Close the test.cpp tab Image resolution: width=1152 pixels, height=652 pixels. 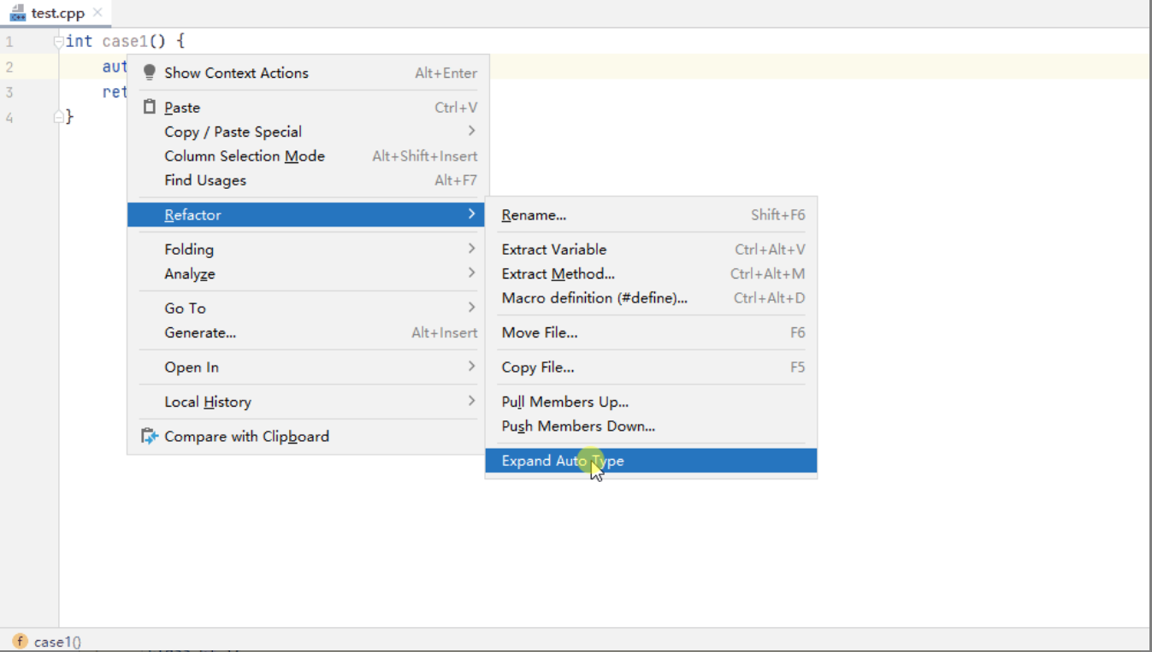tap(97, 13)
